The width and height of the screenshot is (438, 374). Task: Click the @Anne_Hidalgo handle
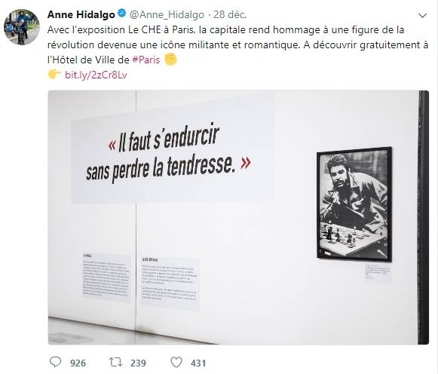click(167, 15)
